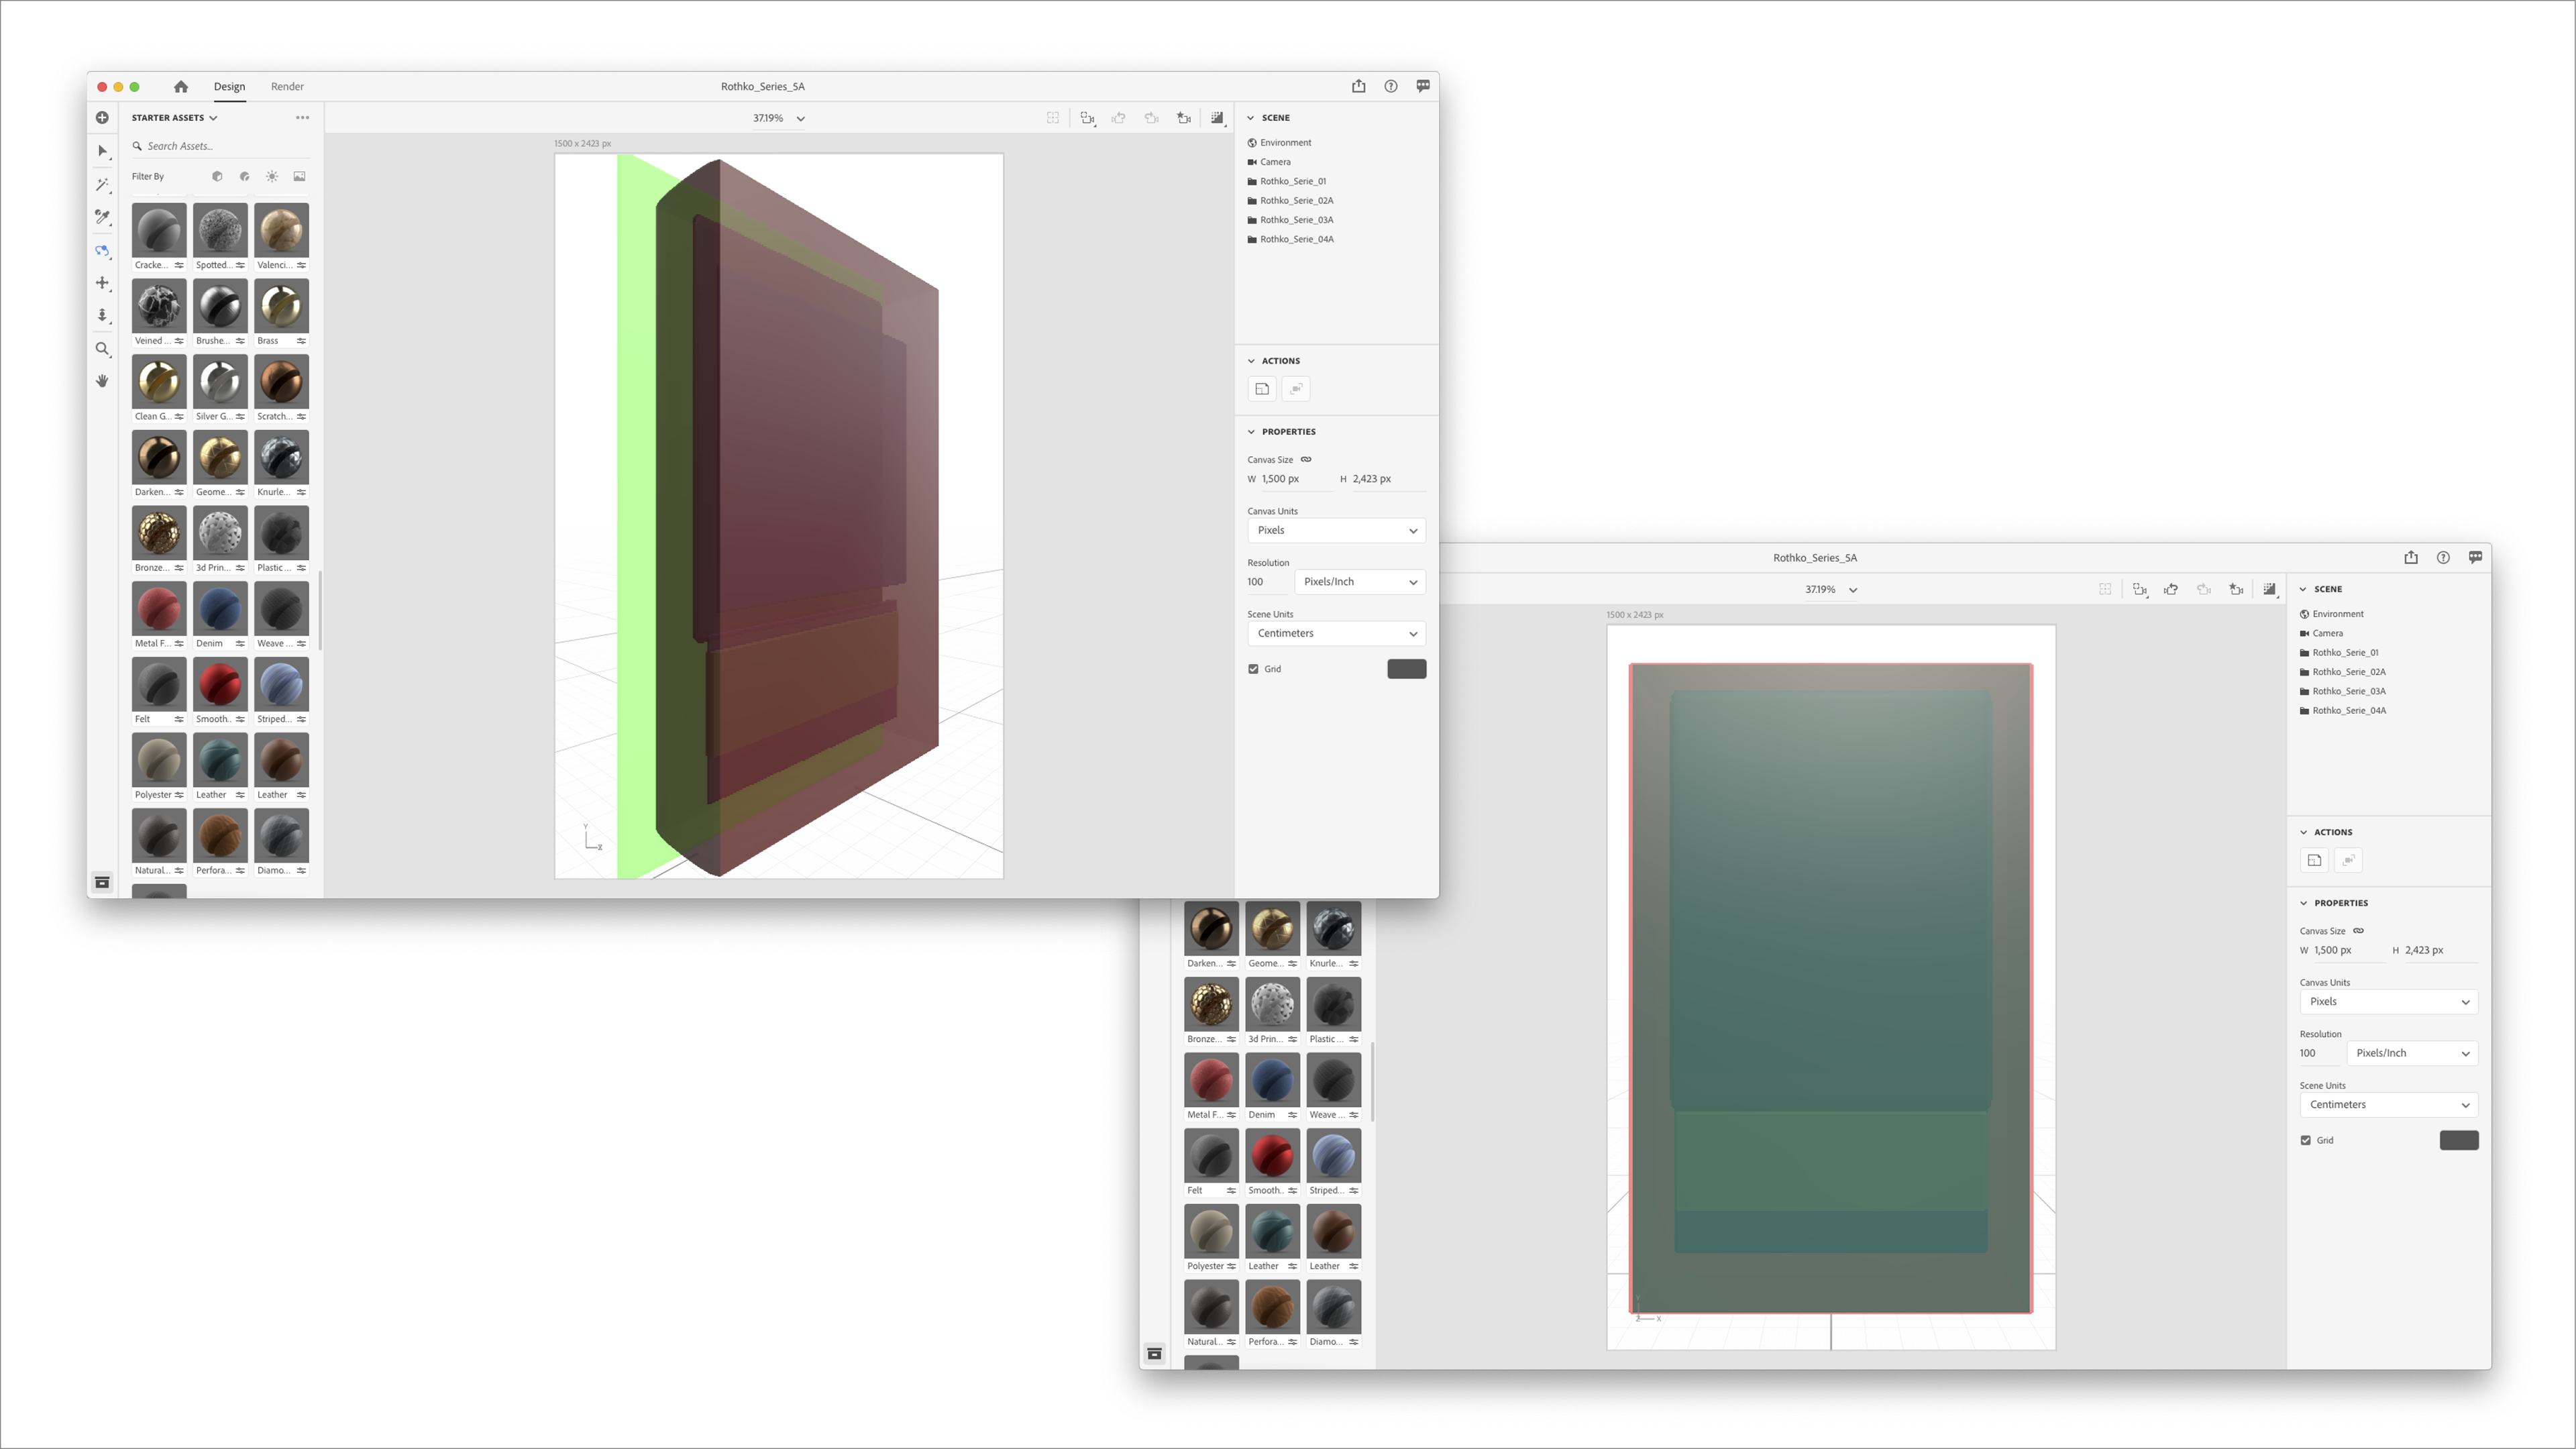Select the Dolly camera tool in front window
Screen dimensions: 2576x1449
point(102,316)
